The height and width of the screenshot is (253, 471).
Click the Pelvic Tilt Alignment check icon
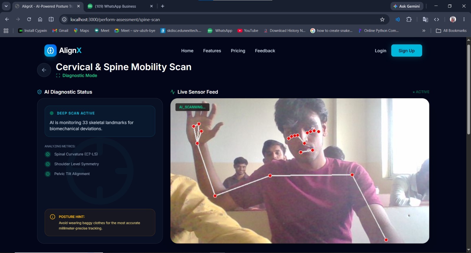[x=48, y=174]
